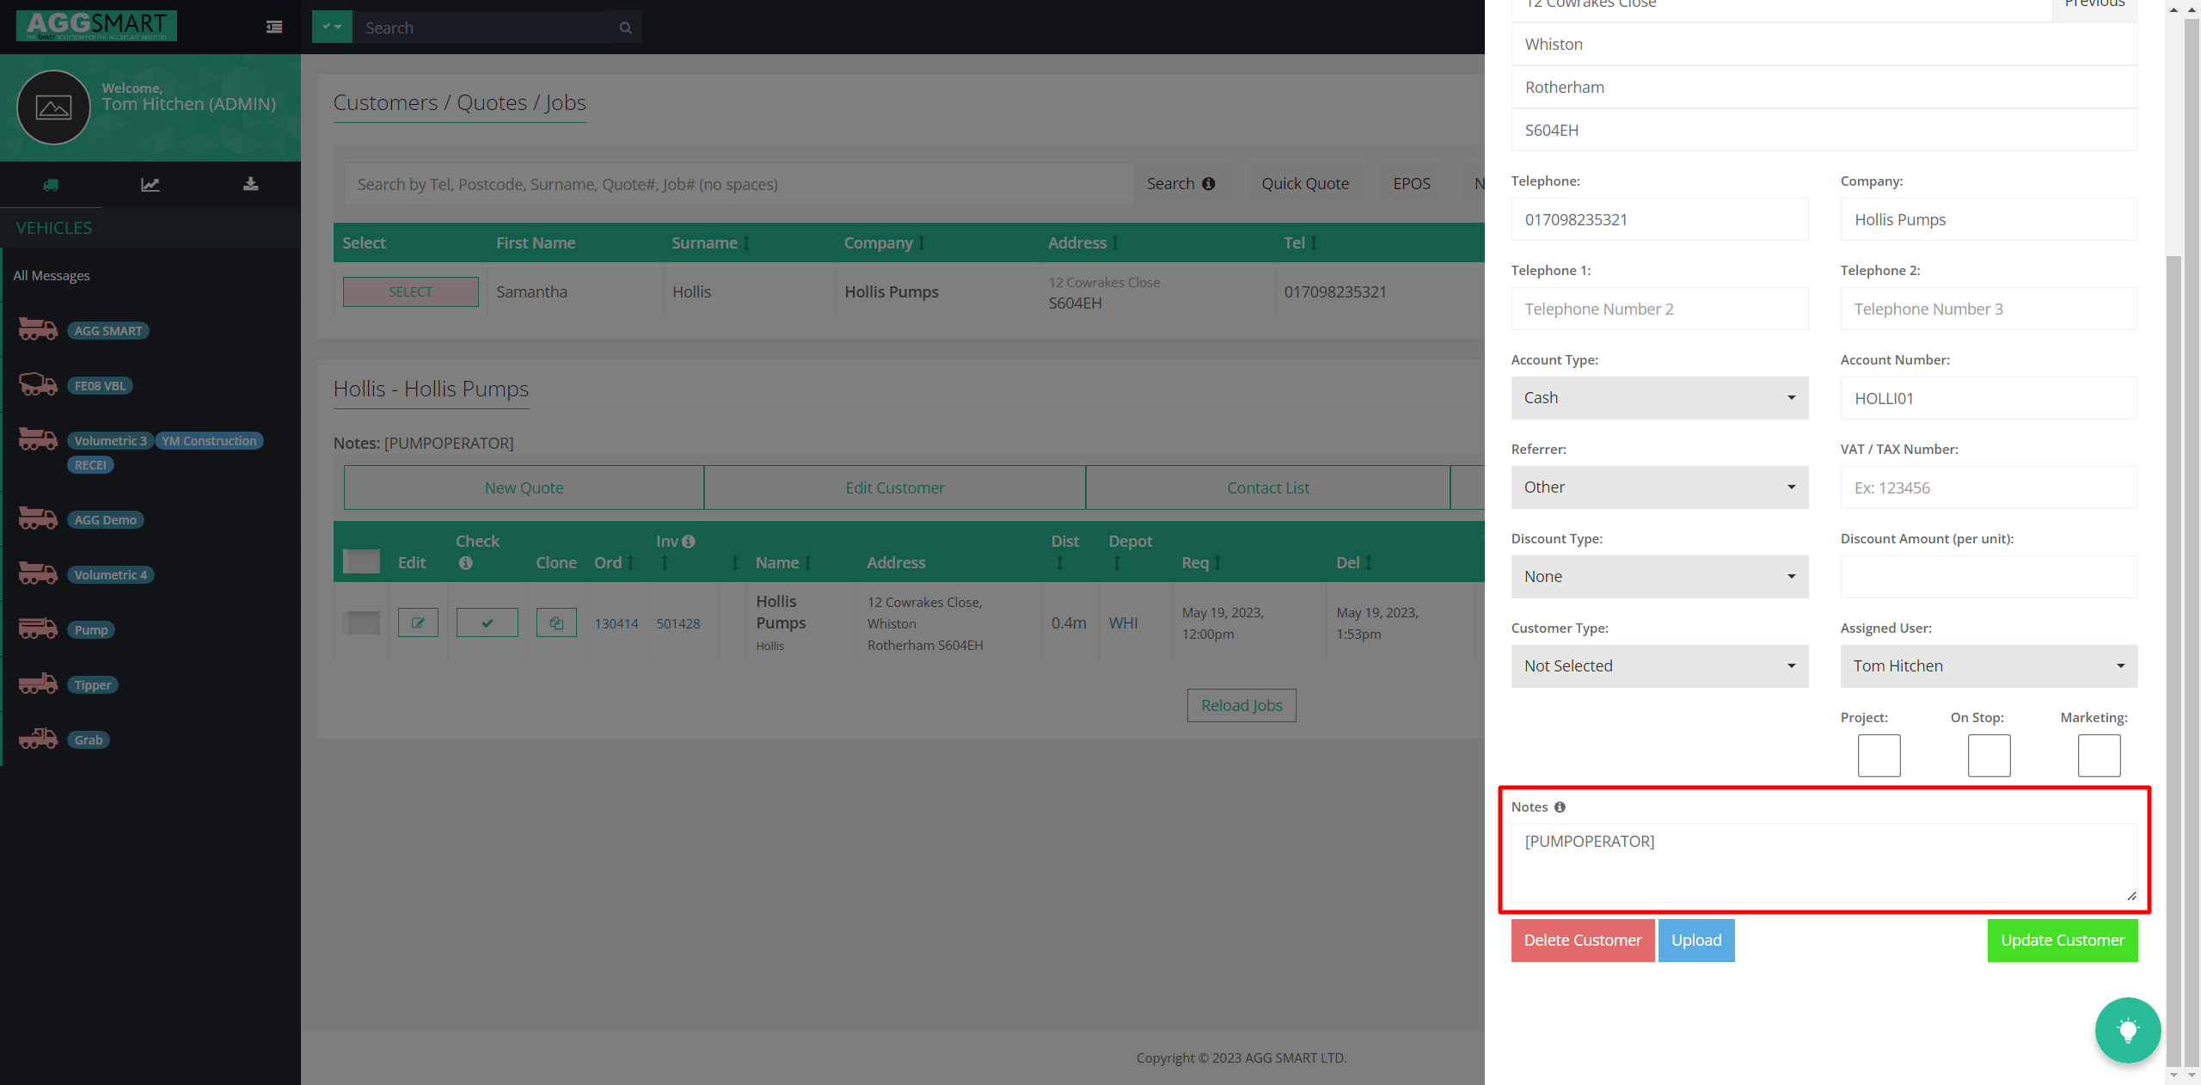
Task: Click Edit Customer button
Action: [895, 487]
